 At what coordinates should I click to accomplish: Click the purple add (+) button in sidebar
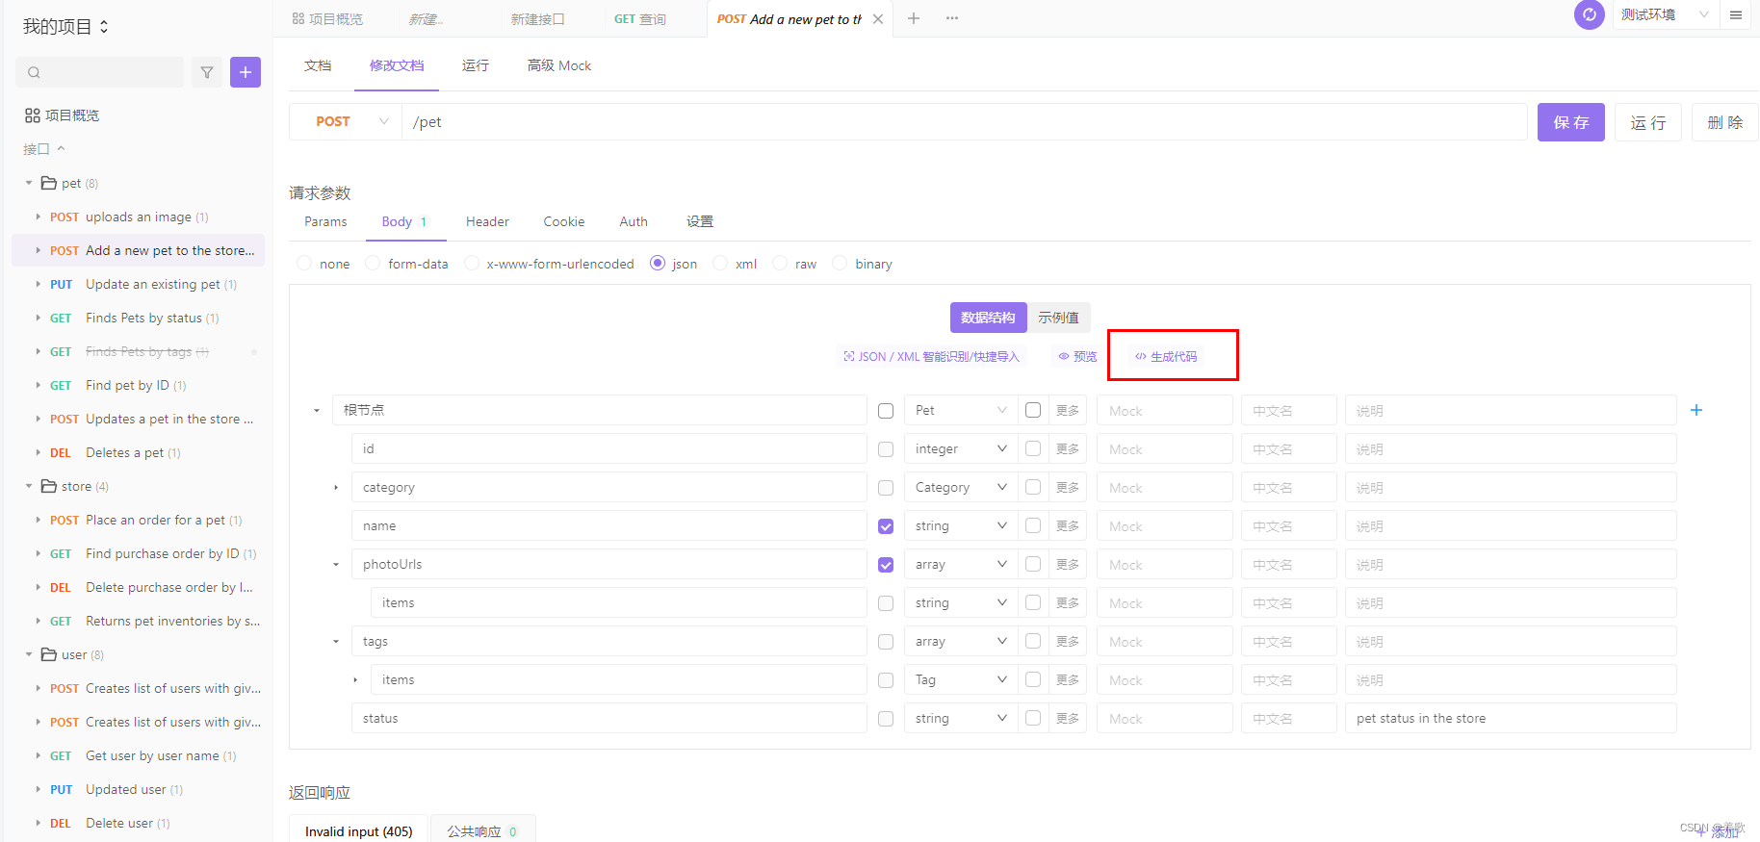tap(246, 72)
